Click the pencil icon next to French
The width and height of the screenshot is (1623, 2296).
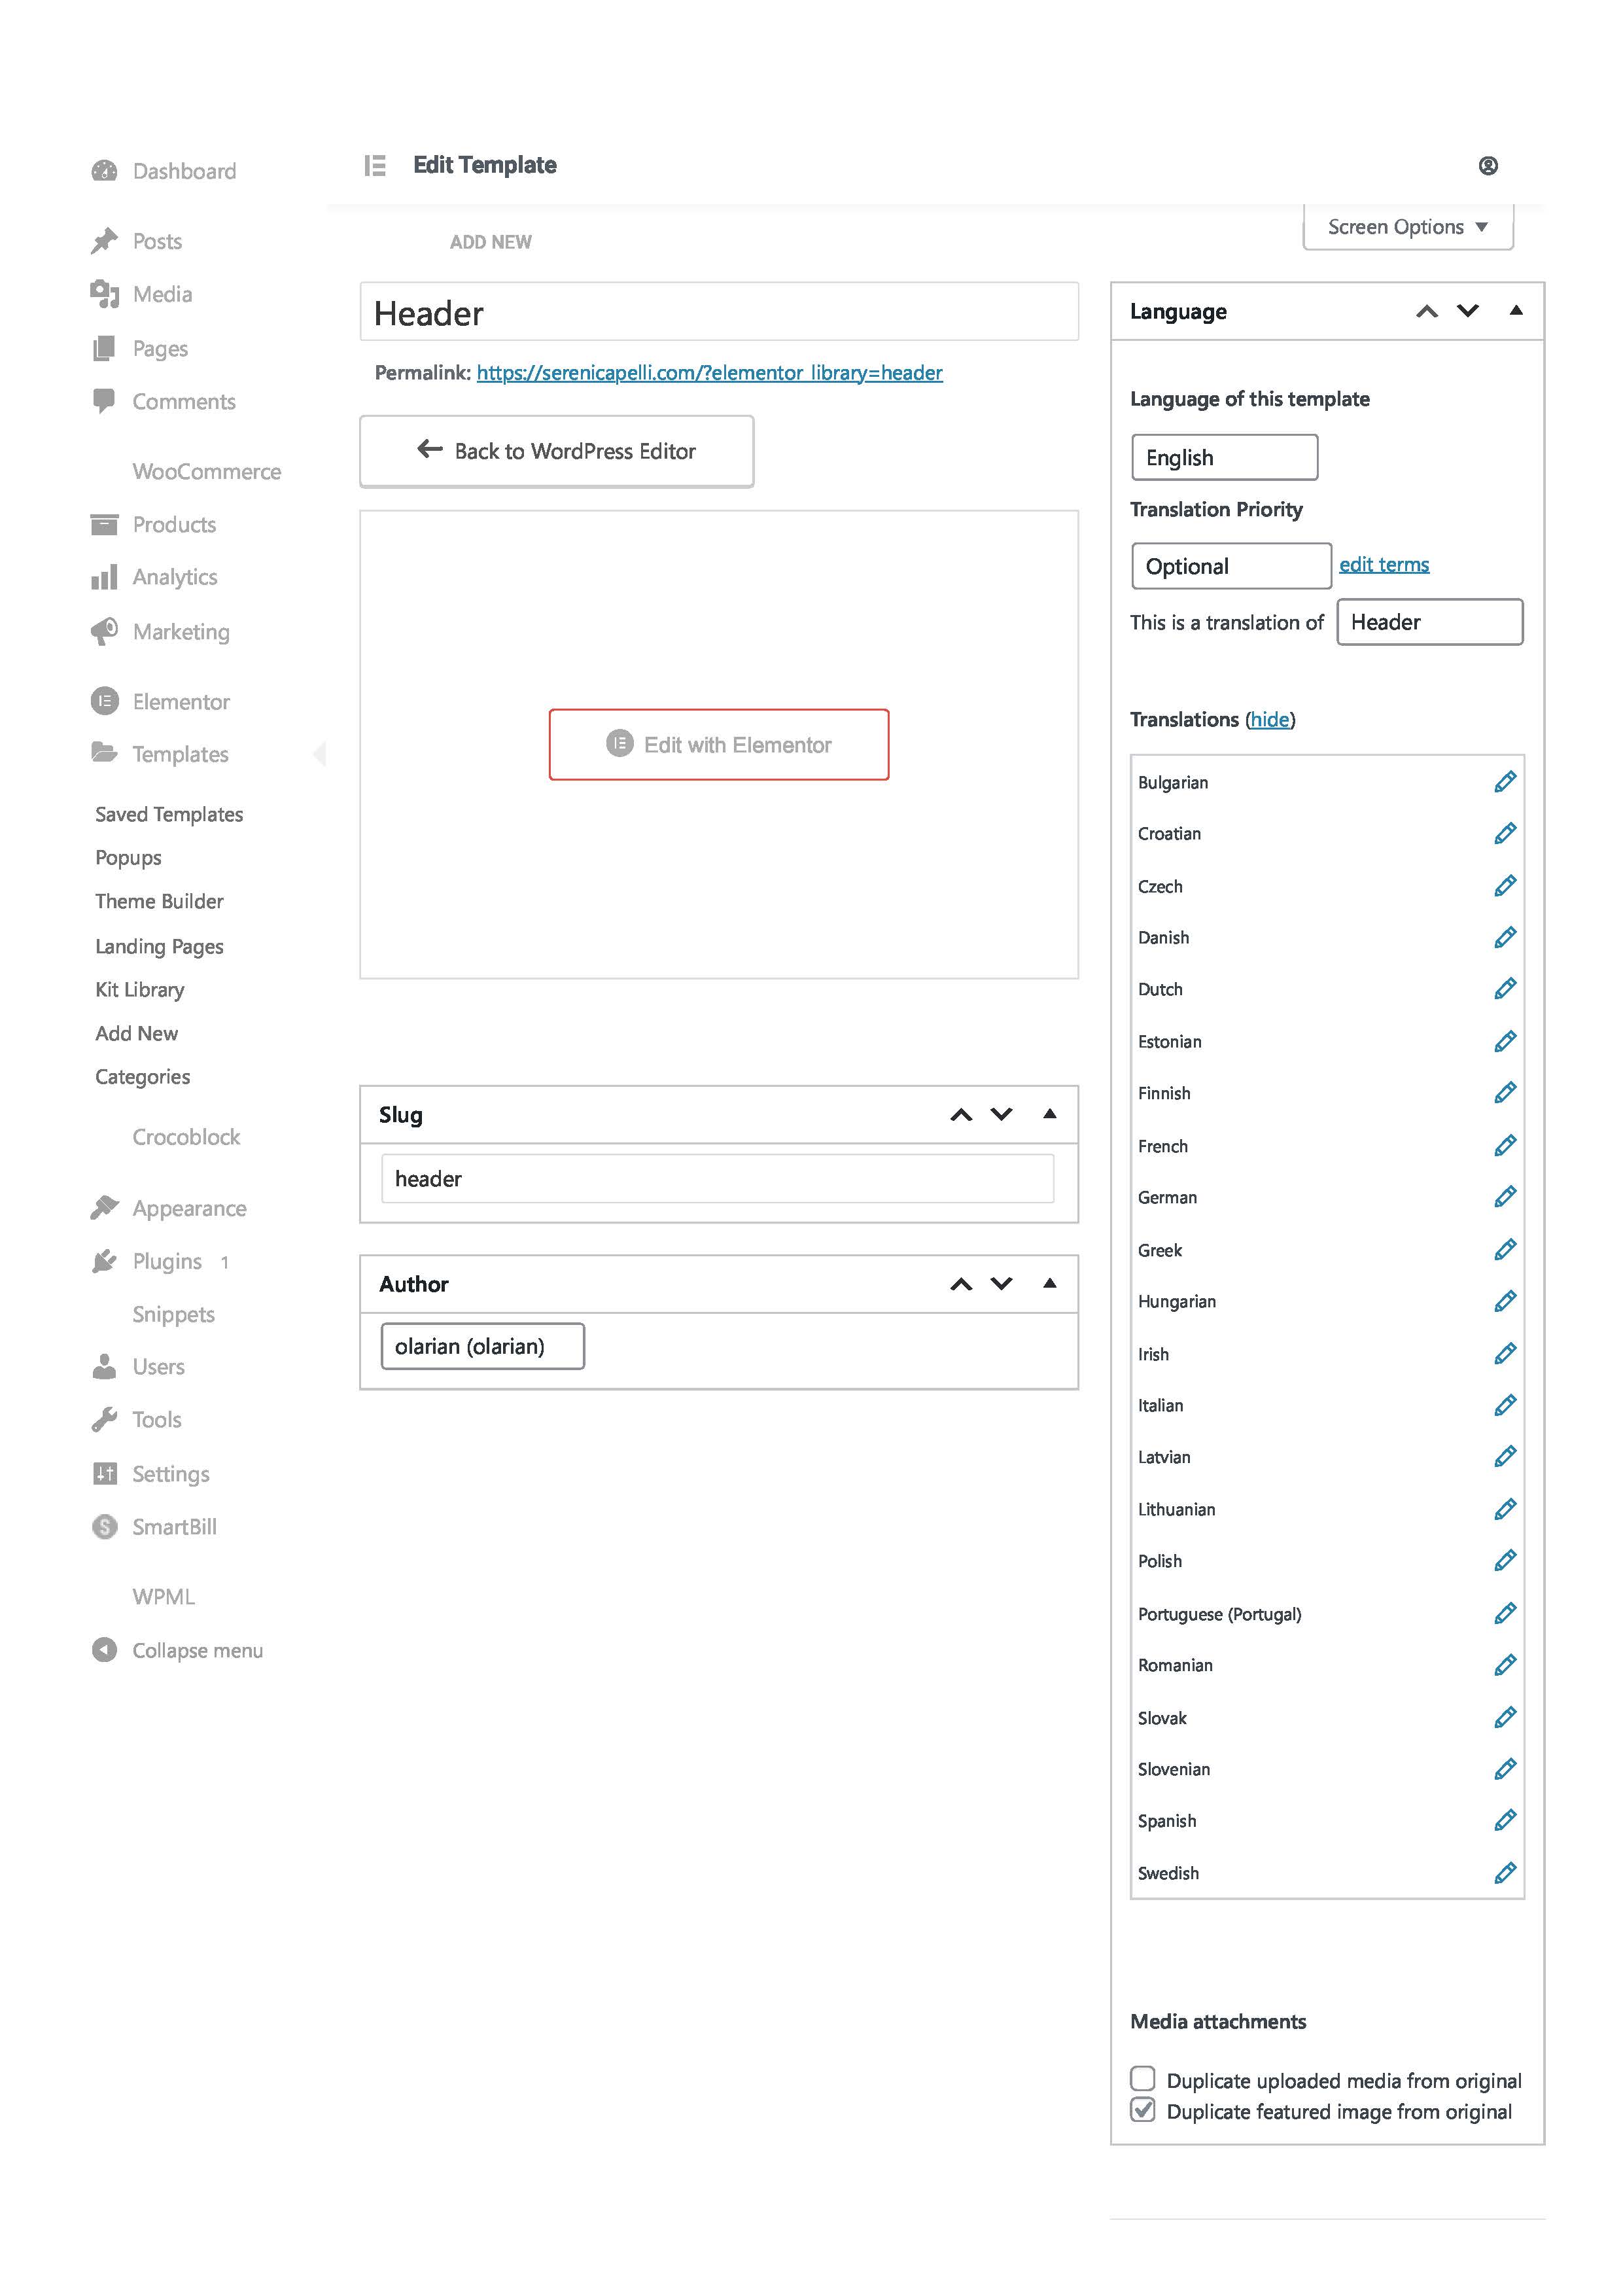pos(1504,1145)
